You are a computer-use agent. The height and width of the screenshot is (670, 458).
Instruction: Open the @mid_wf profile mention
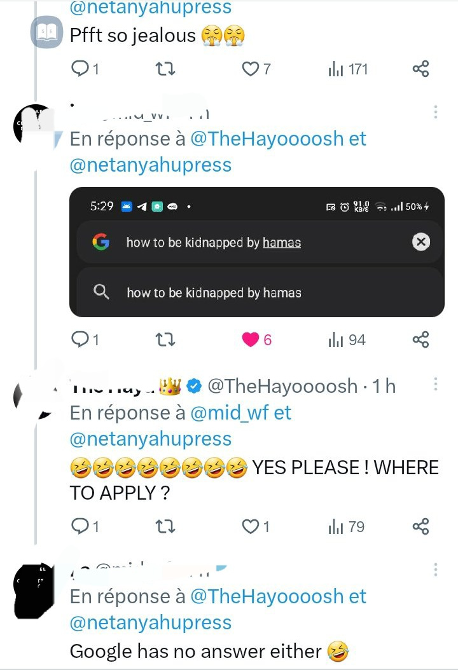coord(229,413)
